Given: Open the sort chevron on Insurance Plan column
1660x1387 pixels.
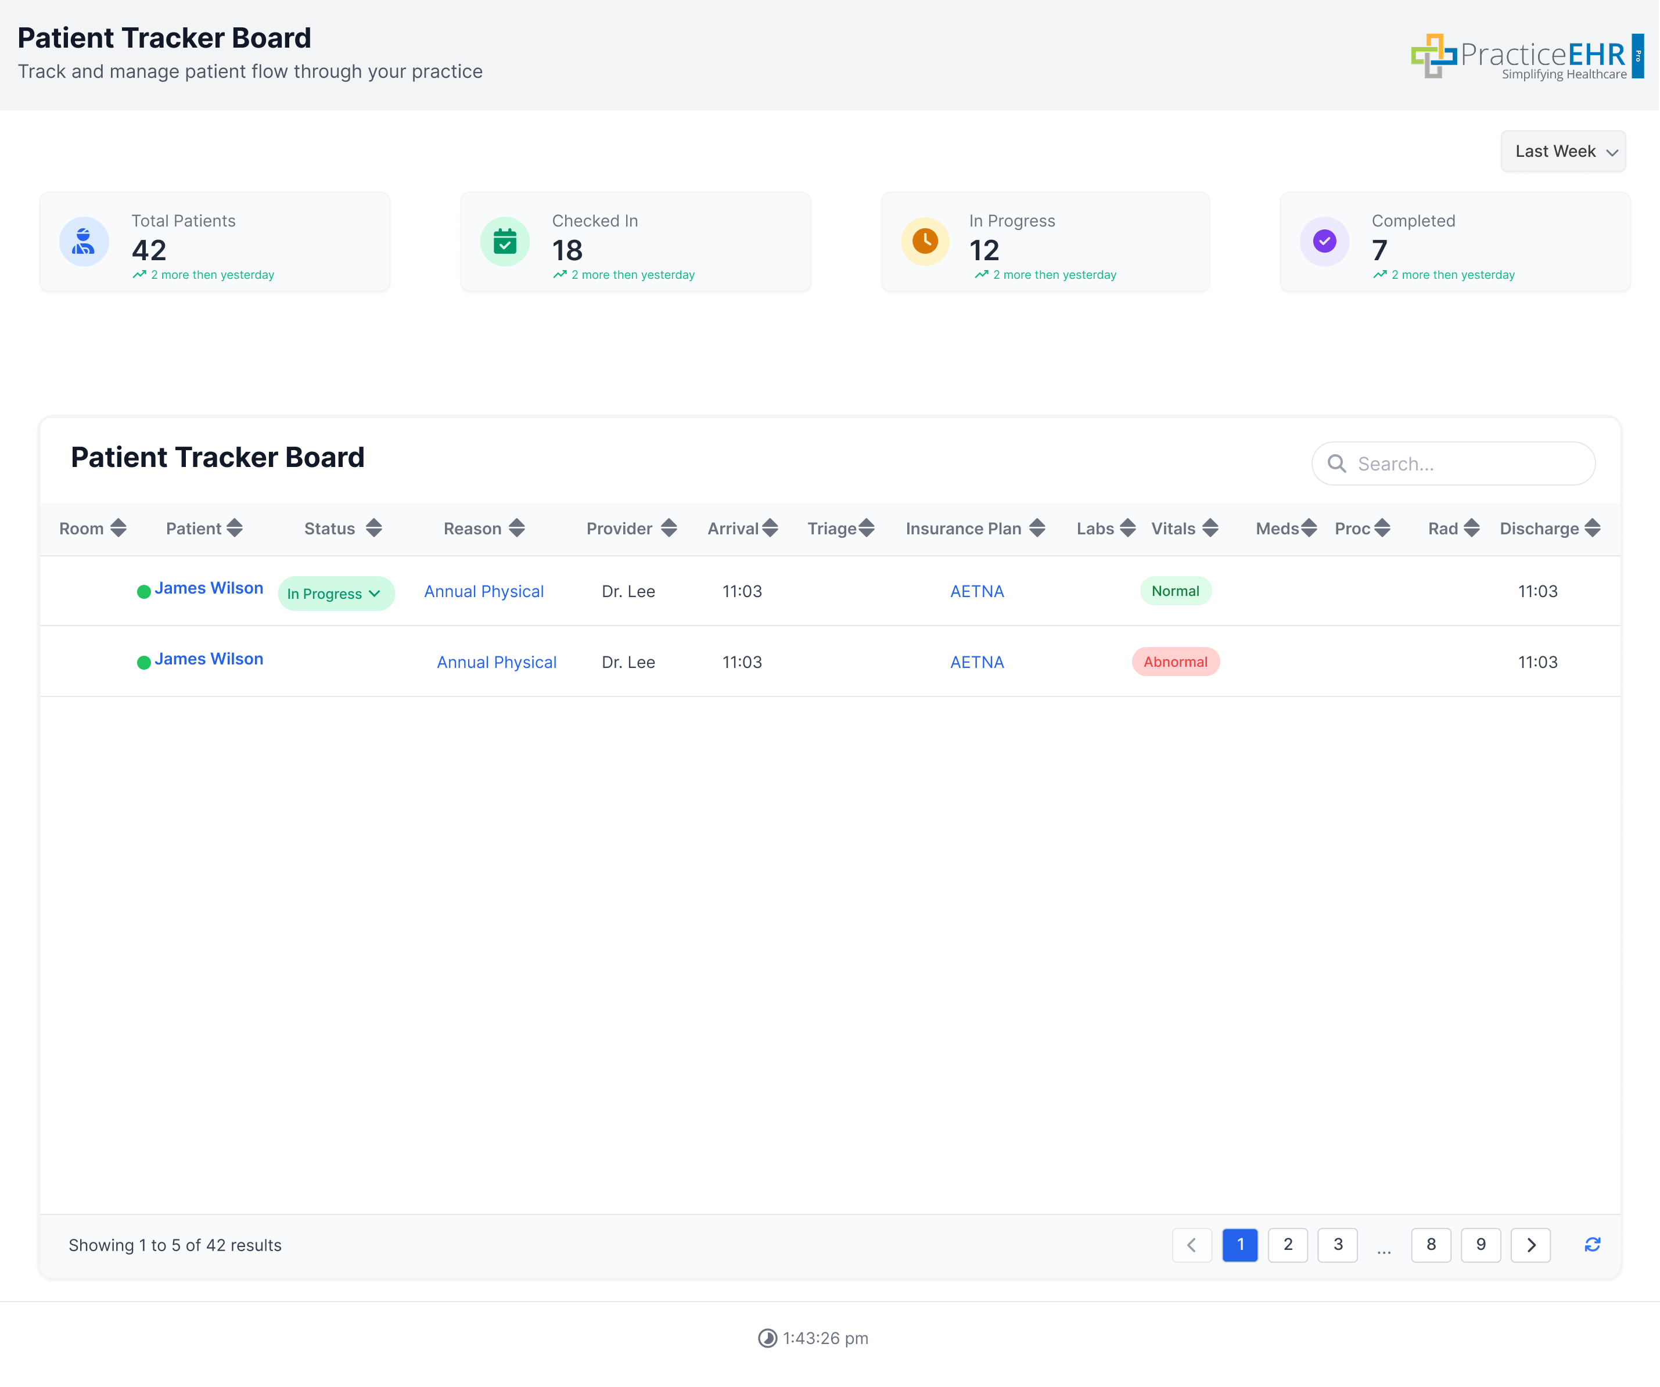Looking at the screenshot, I should [1038, 528].
